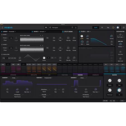Adjust the master volume knob
The image size is (126, 126).
click(x=118, y=28)
